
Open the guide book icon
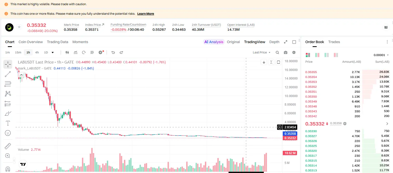tap(386, 27)
